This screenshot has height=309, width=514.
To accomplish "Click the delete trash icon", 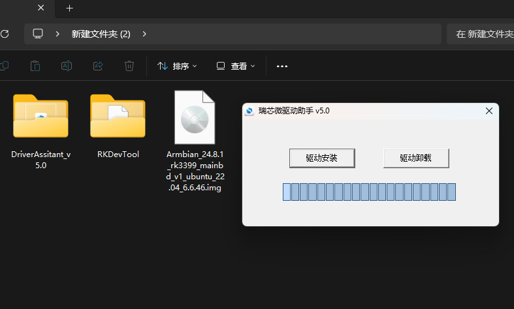I will click(129, 66).
